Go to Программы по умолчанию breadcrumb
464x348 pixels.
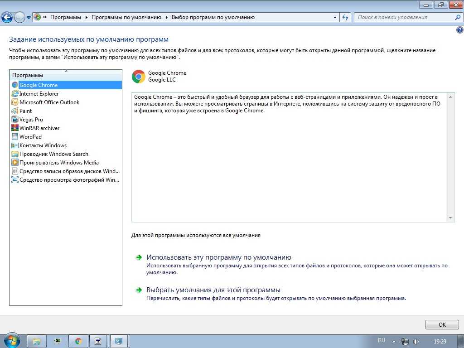[126, 18]
